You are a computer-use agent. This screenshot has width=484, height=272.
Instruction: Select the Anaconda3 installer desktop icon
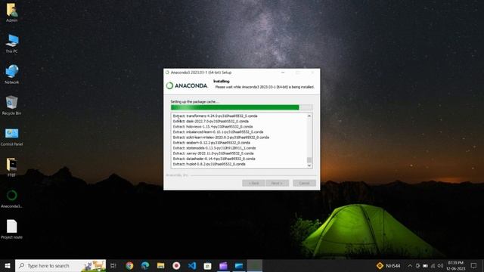pos(12,198)
